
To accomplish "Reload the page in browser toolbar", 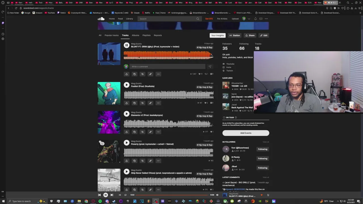I will (x=16, y=8).
